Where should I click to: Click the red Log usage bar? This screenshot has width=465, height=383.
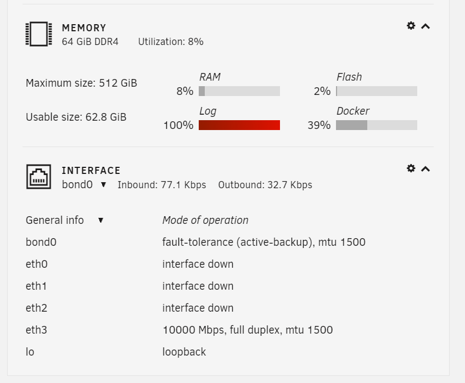(239, 125)
